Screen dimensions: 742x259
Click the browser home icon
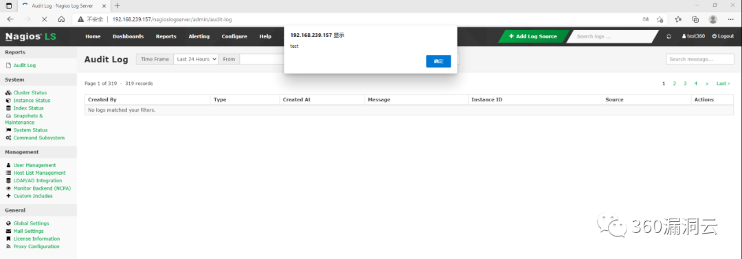point(61,19)
